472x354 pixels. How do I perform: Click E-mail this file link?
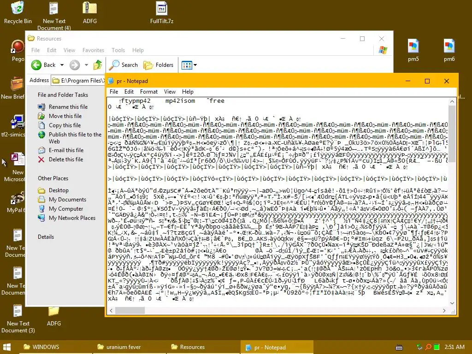click(x=66, y=150)
